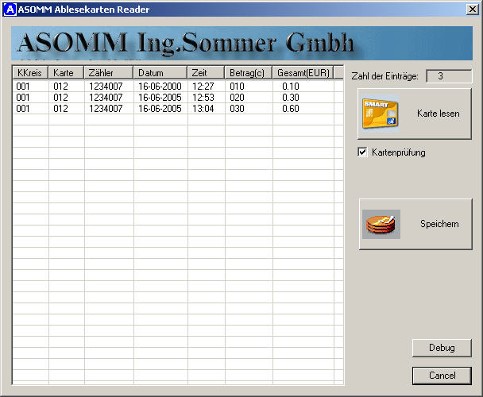This screenshot has height=397, width=483.
Task: Select the date 16-06-2000 cell
Action: tap(160, 87)
